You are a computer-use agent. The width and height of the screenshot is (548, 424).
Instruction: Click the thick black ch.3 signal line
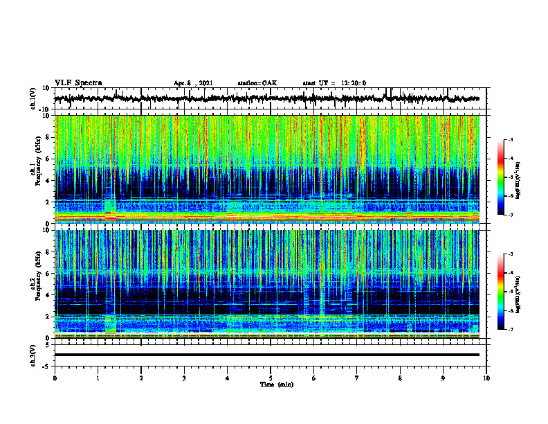point(266,355)
